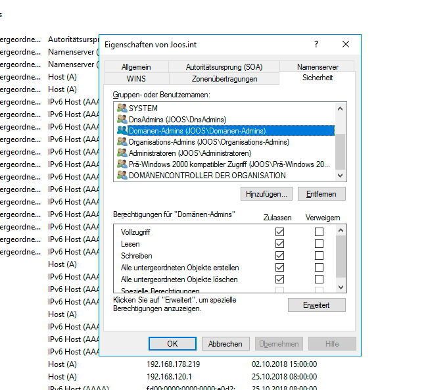Click the Hilfe button
426x390 pixels.
coord(332,344)
